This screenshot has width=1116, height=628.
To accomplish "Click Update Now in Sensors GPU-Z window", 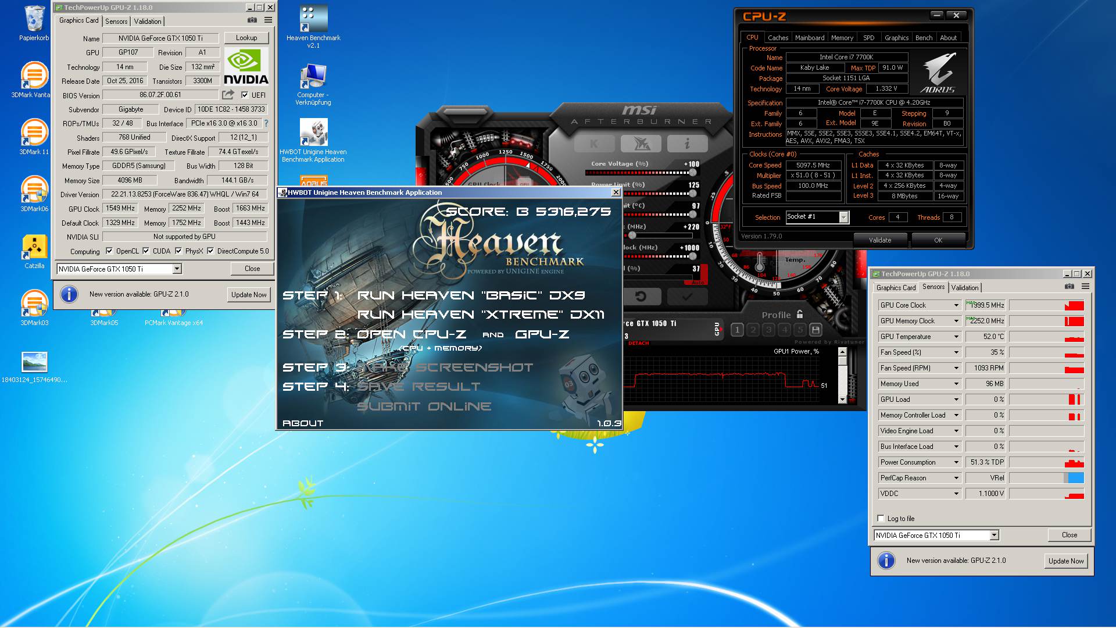I will (x=1066, y=561).
